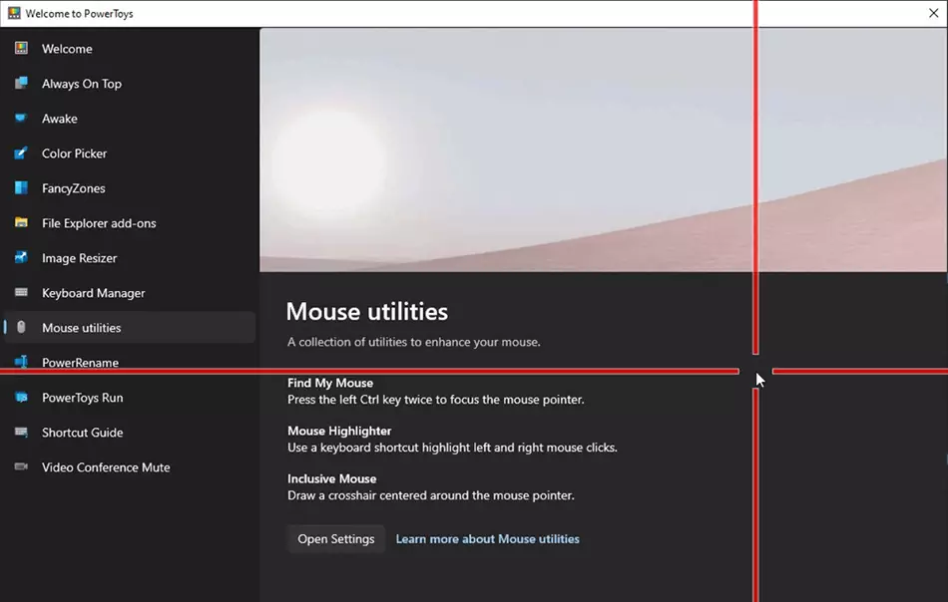Click 'Draw a crosshair centered' description
This screenshot has width=948, height=602.
431,495
